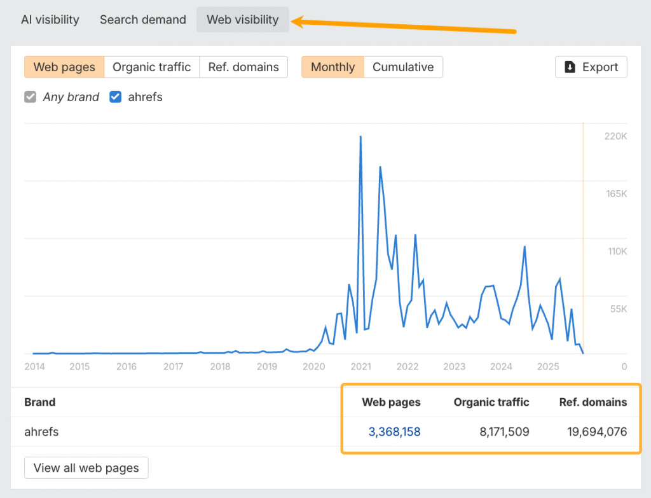This screenshot has width=651, height=498.
Task: Click the Export icon button
Action: point(591,67)
